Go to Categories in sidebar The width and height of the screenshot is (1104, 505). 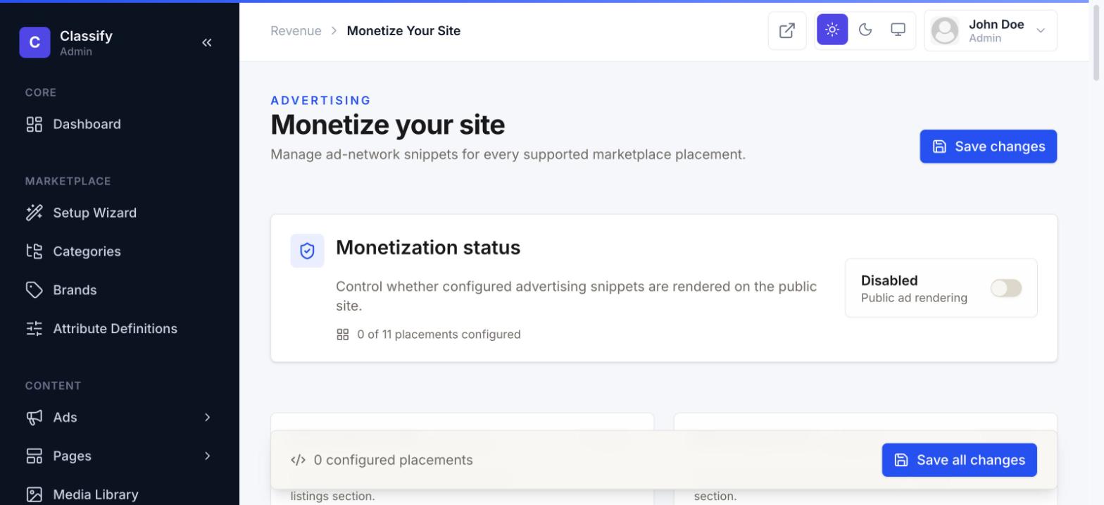(x=120, y=251)
